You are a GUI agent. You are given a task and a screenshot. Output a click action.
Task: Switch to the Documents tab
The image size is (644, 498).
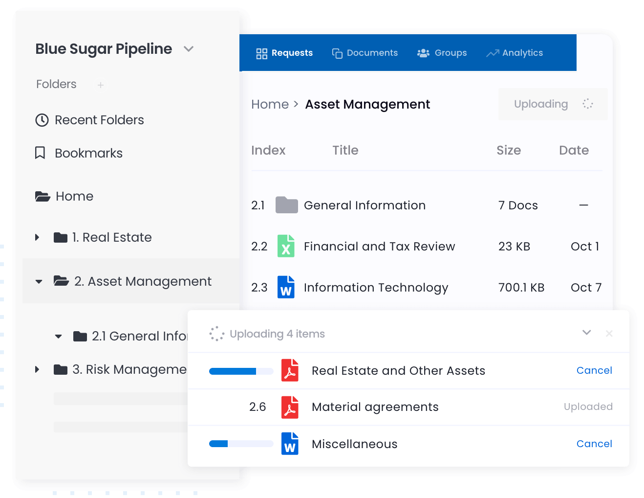pos(365,53)
